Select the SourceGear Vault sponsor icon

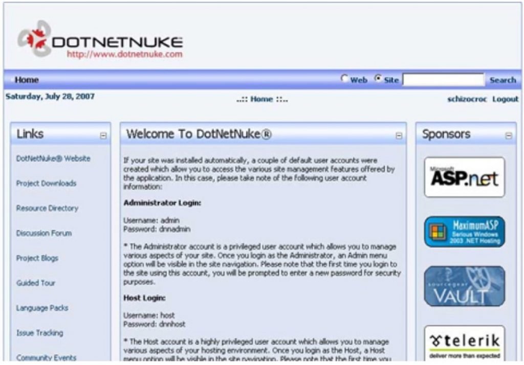465,286
